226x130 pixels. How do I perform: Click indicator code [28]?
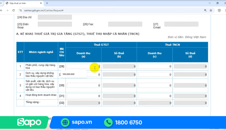[62, 66]
